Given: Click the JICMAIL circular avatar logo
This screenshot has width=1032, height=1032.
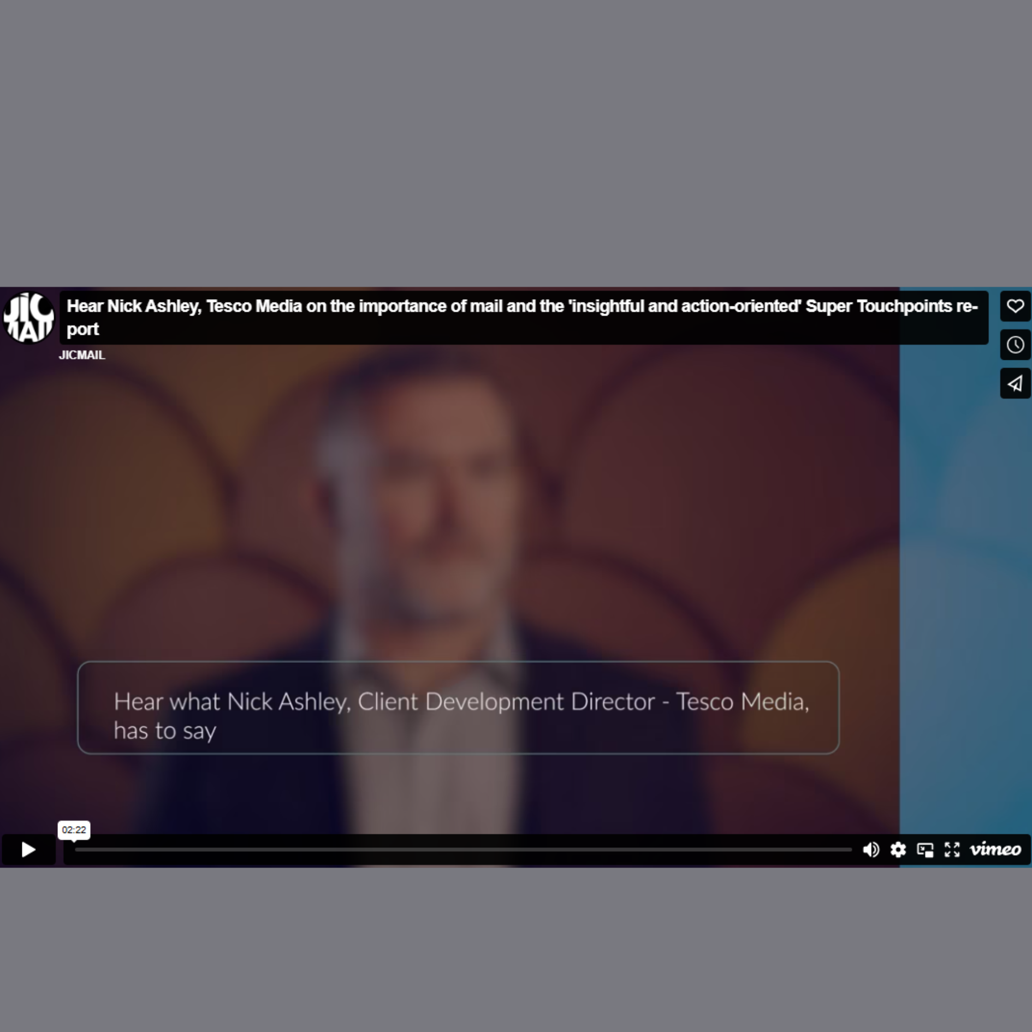Looking at the screenshot, I should [x=28, y=317].
